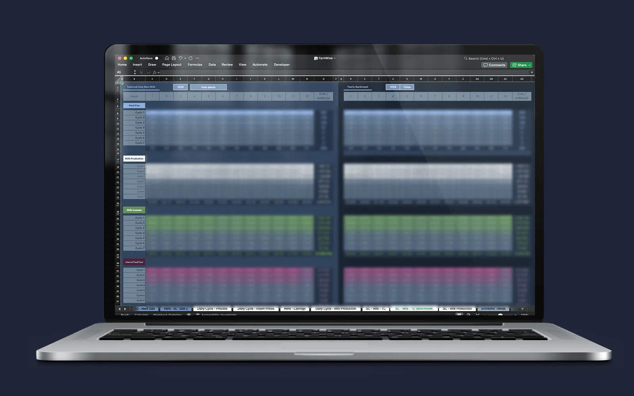This screenshot has height=396, width=634.
Task: Open the Dairy Cycle - Milk Production sheet tab
Action: tap(336, 309)
